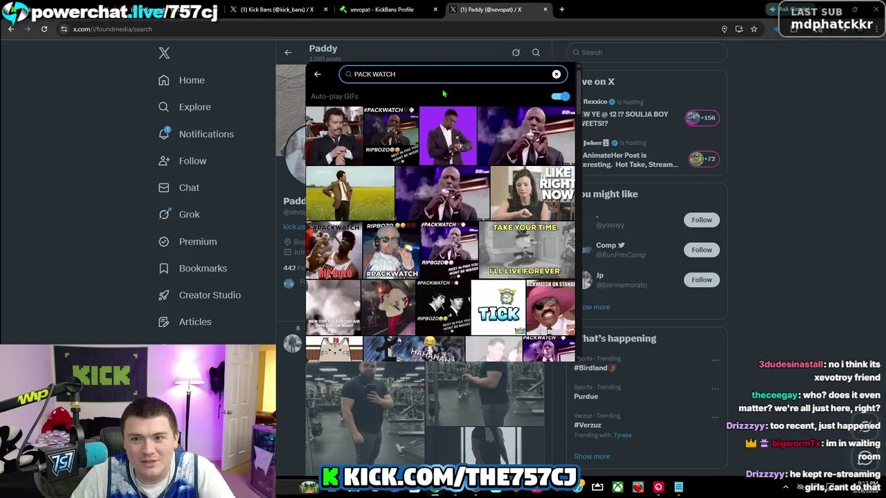Select the pink hat PACKWATCH GIF
This screenshot has width=886, height=498.
[550, 307]
